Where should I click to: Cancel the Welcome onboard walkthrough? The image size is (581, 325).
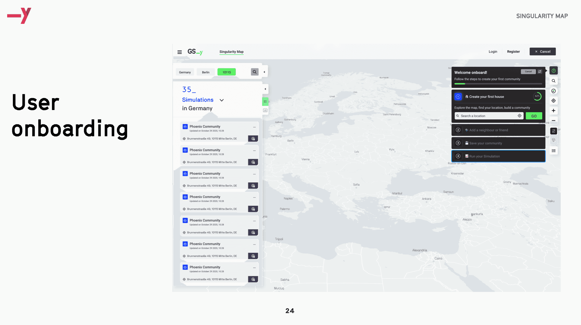(528, 72)
